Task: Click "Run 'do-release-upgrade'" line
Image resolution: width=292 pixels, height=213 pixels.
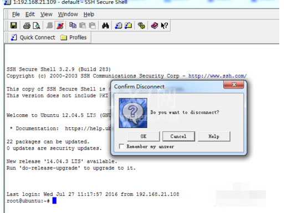Action: (x=71, y=168)
